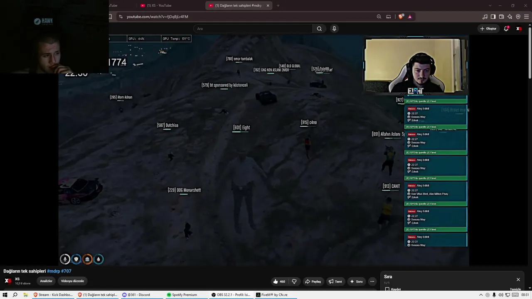532x299 pixels.
Task: Click the YouTube search magnifier button
Action: 319,29
